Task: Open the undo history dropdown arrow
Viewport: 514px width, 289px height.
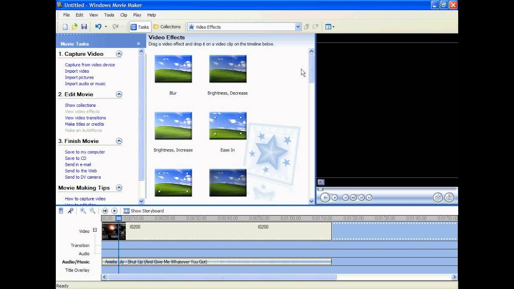Action: tap(106, 27)
